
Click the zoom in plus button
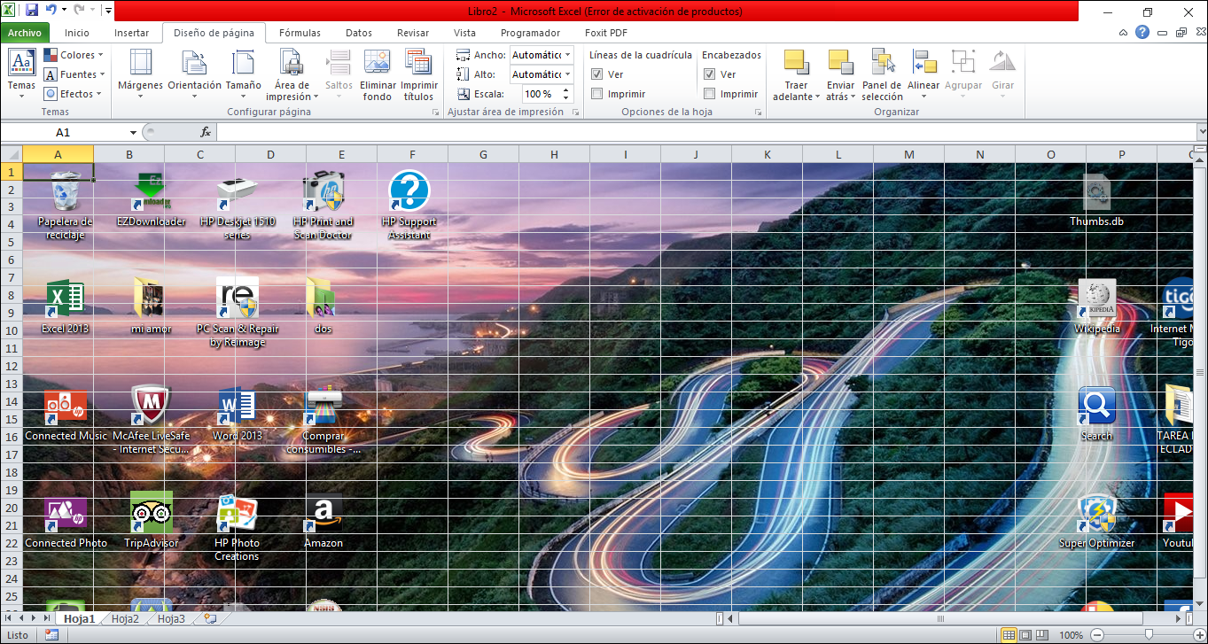coord(1198,635)
